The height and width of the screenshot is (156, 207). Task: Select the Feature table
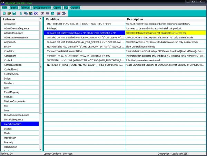[20, 97]
